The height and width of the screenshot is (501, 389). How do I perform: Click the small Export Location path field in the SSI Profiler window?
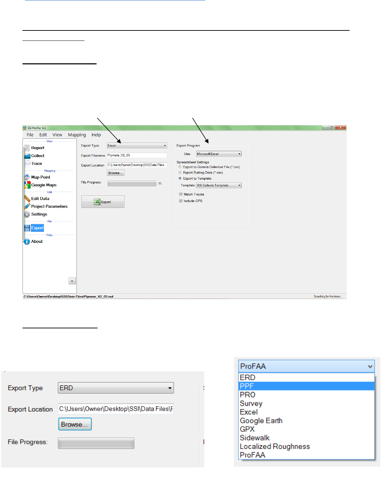[137, 165]
